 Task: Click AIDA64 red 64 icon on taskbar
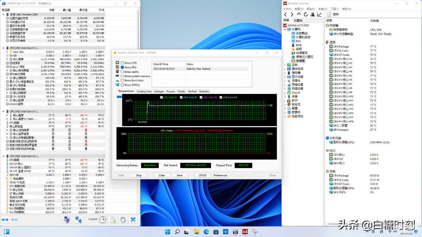[x=245, y=232]
